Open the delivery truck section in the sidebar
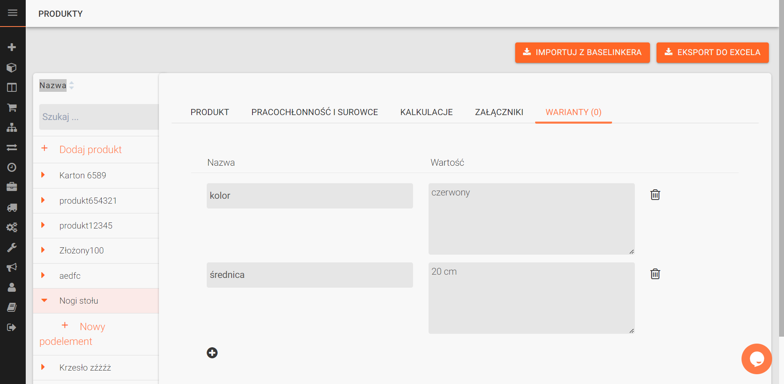 pos(12,207)
